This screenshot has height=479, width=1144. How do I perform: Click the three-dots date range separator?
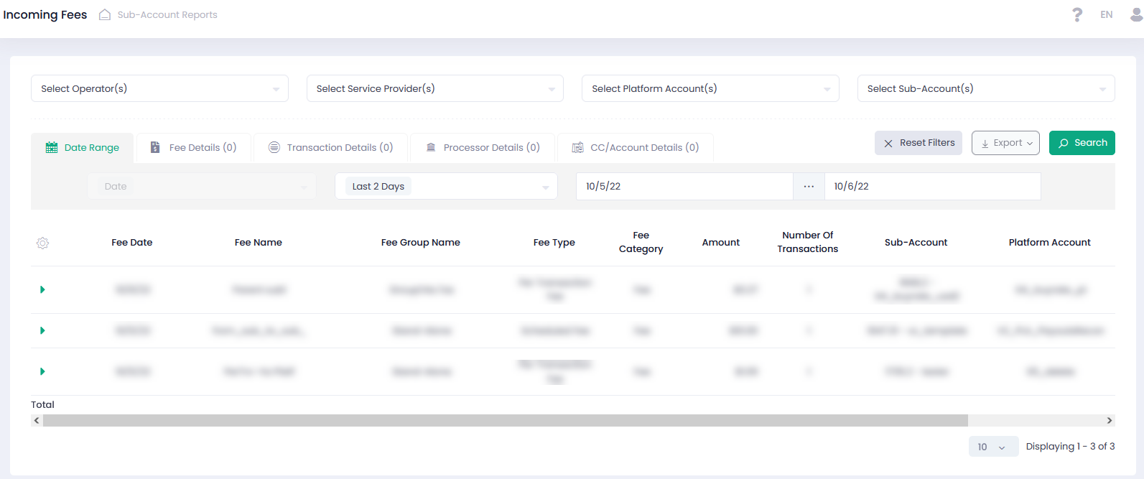[x=809, y=186]
